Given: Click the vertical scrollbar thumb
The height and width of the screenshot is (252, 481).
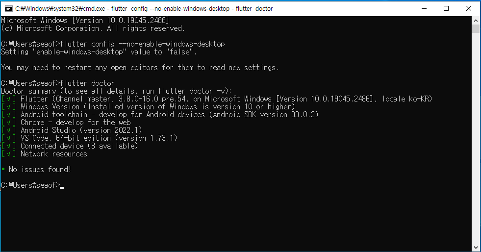Looking at the screenshot, I should [476, 29].
